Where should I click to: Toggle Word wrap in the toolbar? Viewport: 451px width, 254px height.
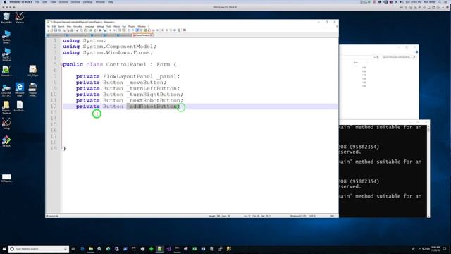(x=129, y=30)
